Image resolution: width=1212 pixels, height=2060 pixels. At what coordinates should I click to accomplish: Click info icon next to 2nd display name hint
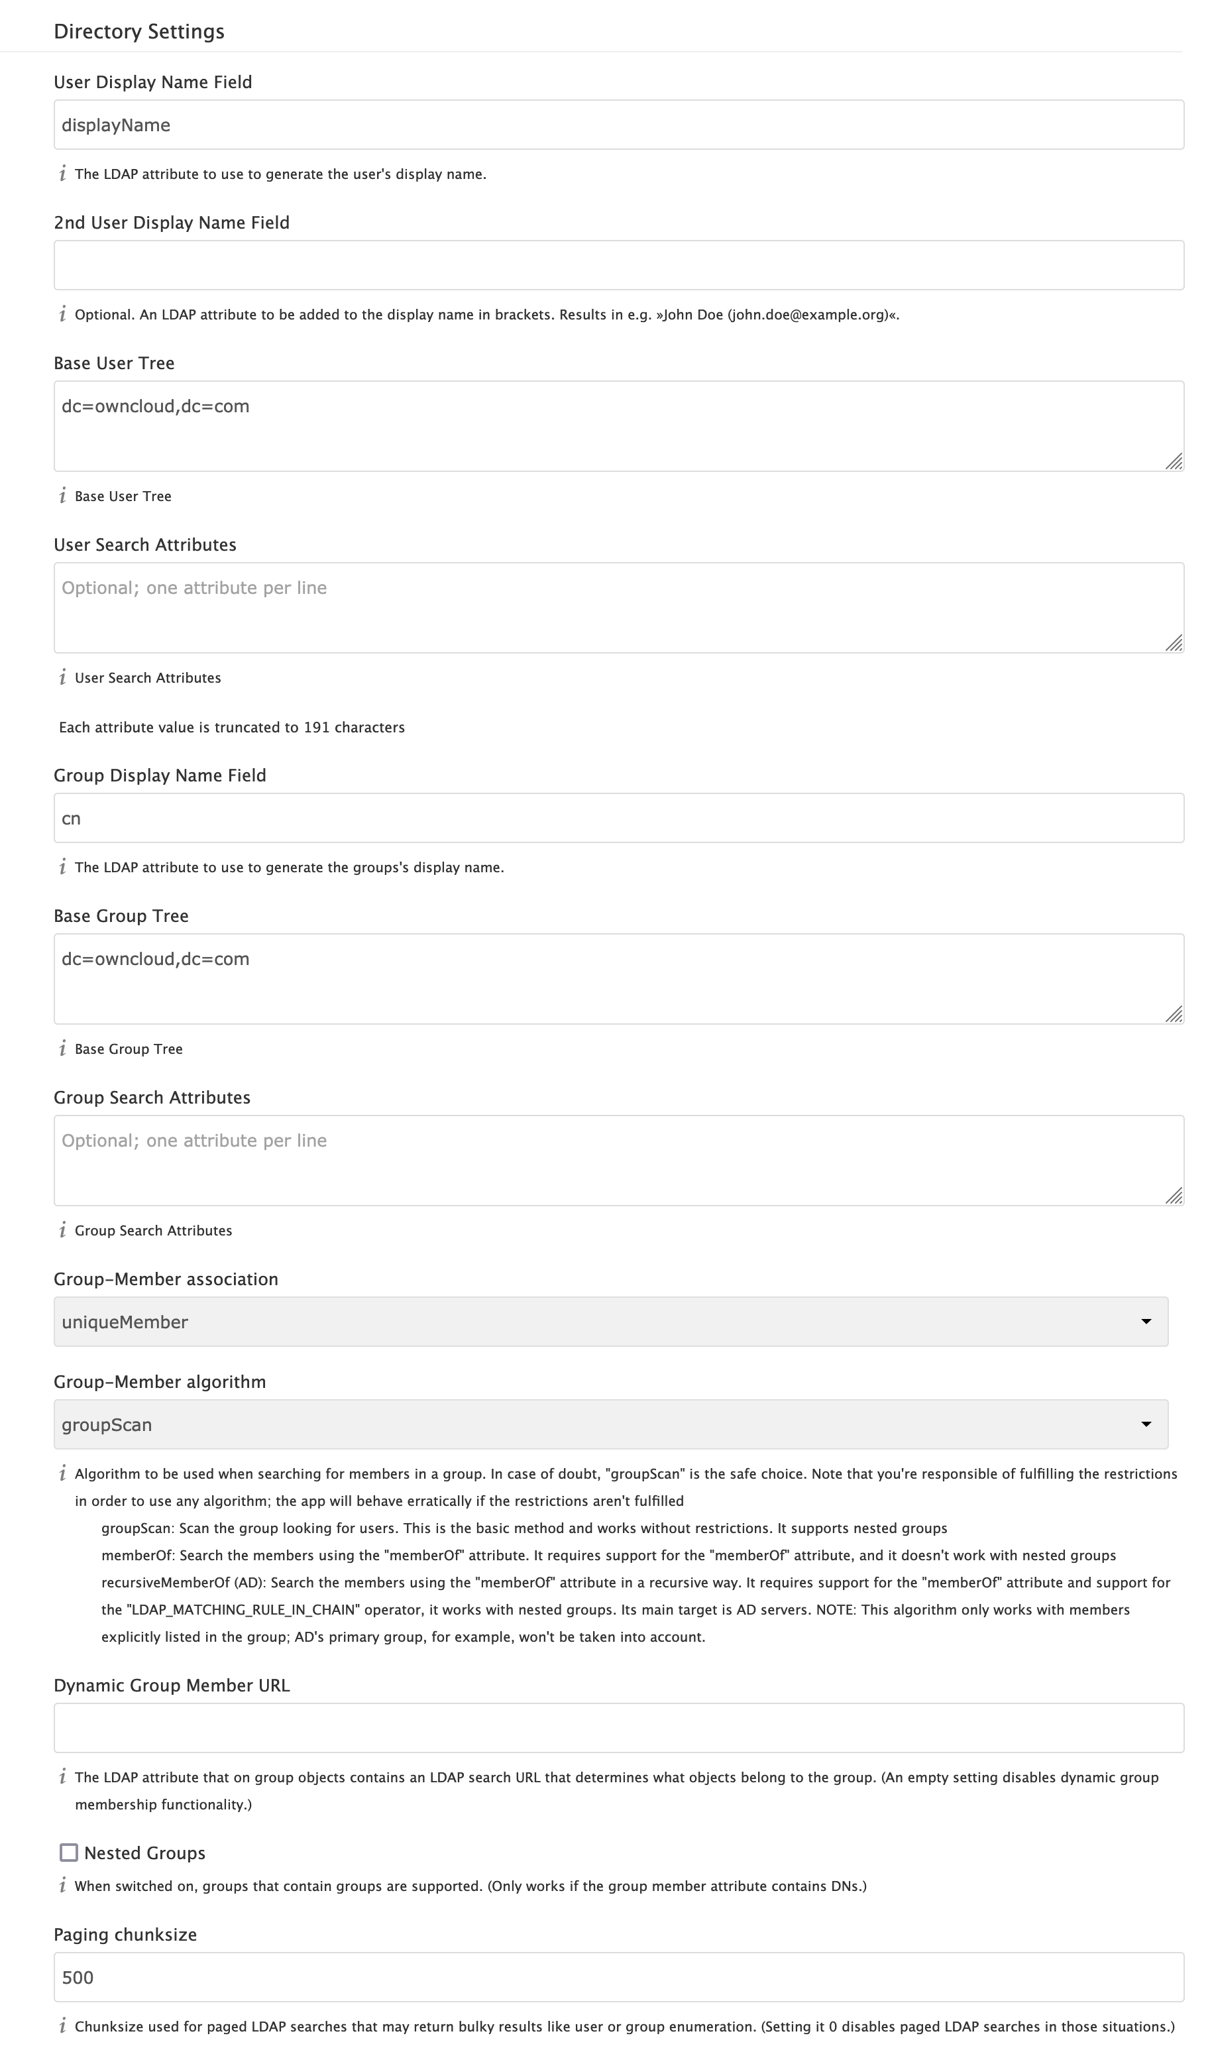62,314
